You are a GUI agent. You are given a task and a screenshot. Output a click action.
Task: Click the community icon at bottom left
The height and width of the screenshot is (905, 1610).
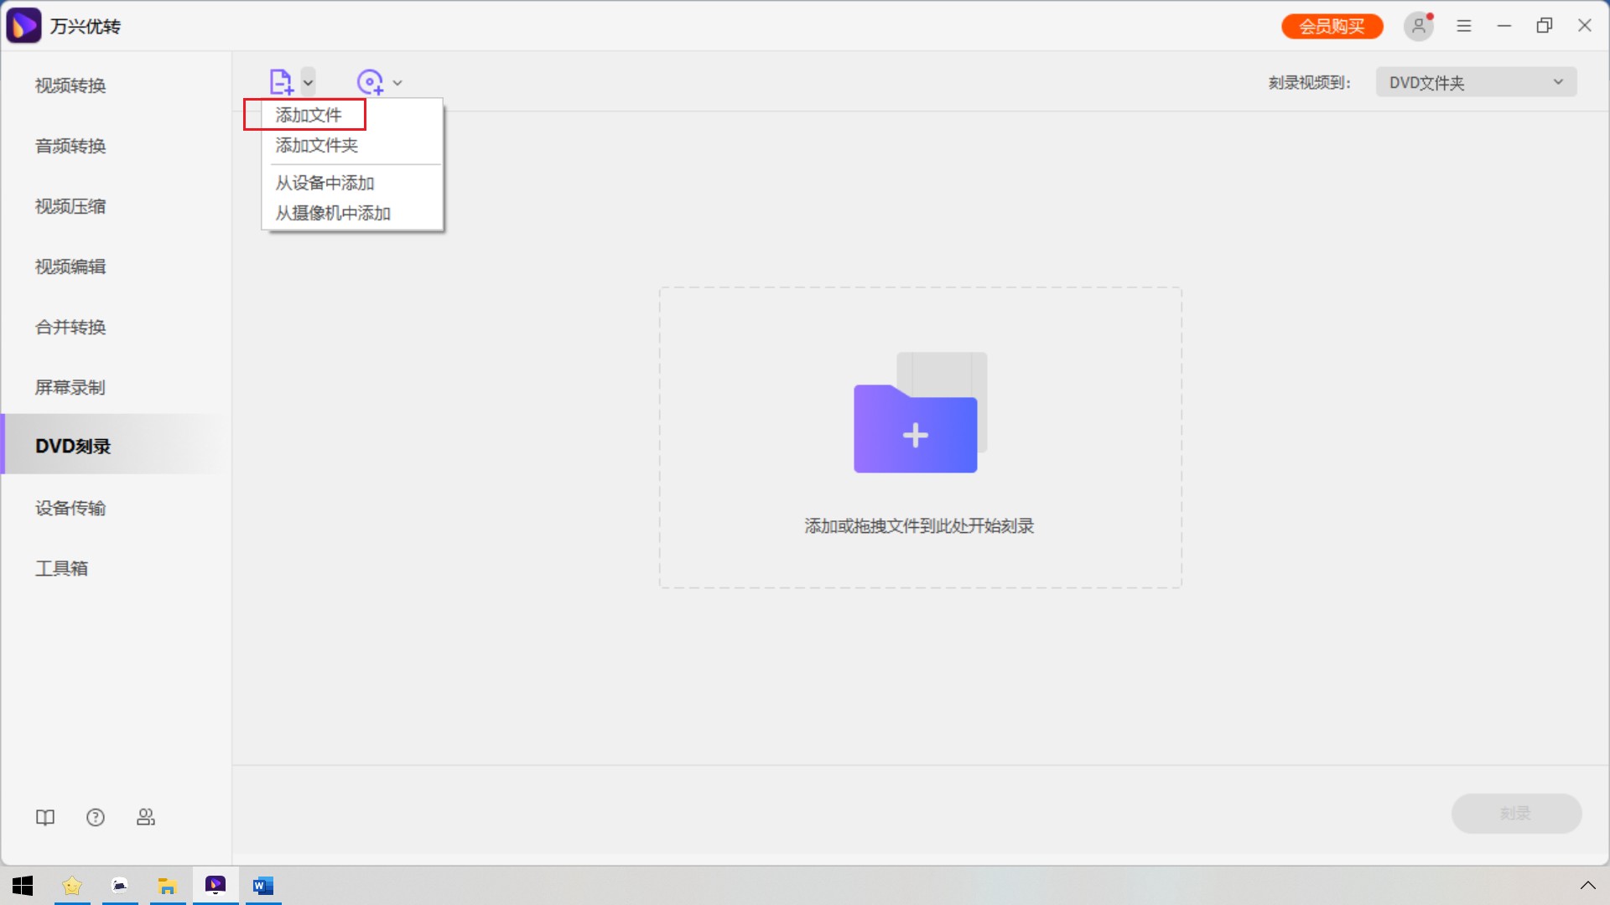(146, 817)
